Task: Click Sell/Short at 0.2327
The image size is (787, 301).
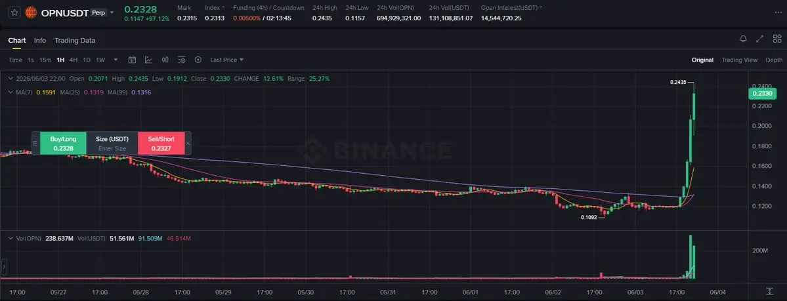Action: [161, 143]
